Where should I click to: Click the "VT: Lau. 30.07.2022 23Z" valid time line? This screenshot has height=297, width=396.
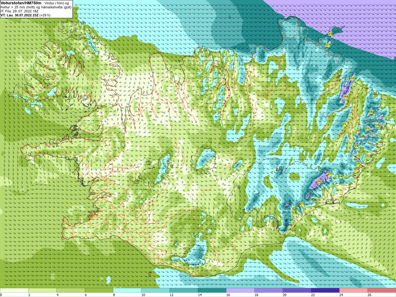19,15
